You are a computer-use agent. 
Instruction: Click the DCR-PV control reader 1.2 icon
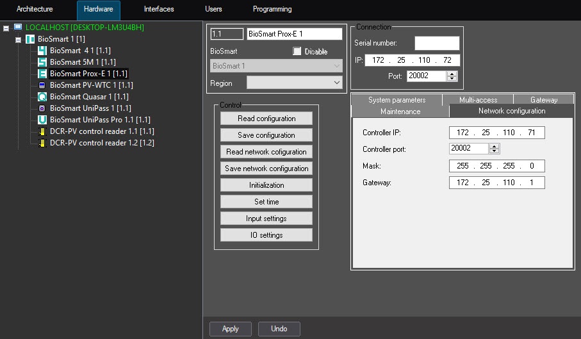(x=42, y=143)
